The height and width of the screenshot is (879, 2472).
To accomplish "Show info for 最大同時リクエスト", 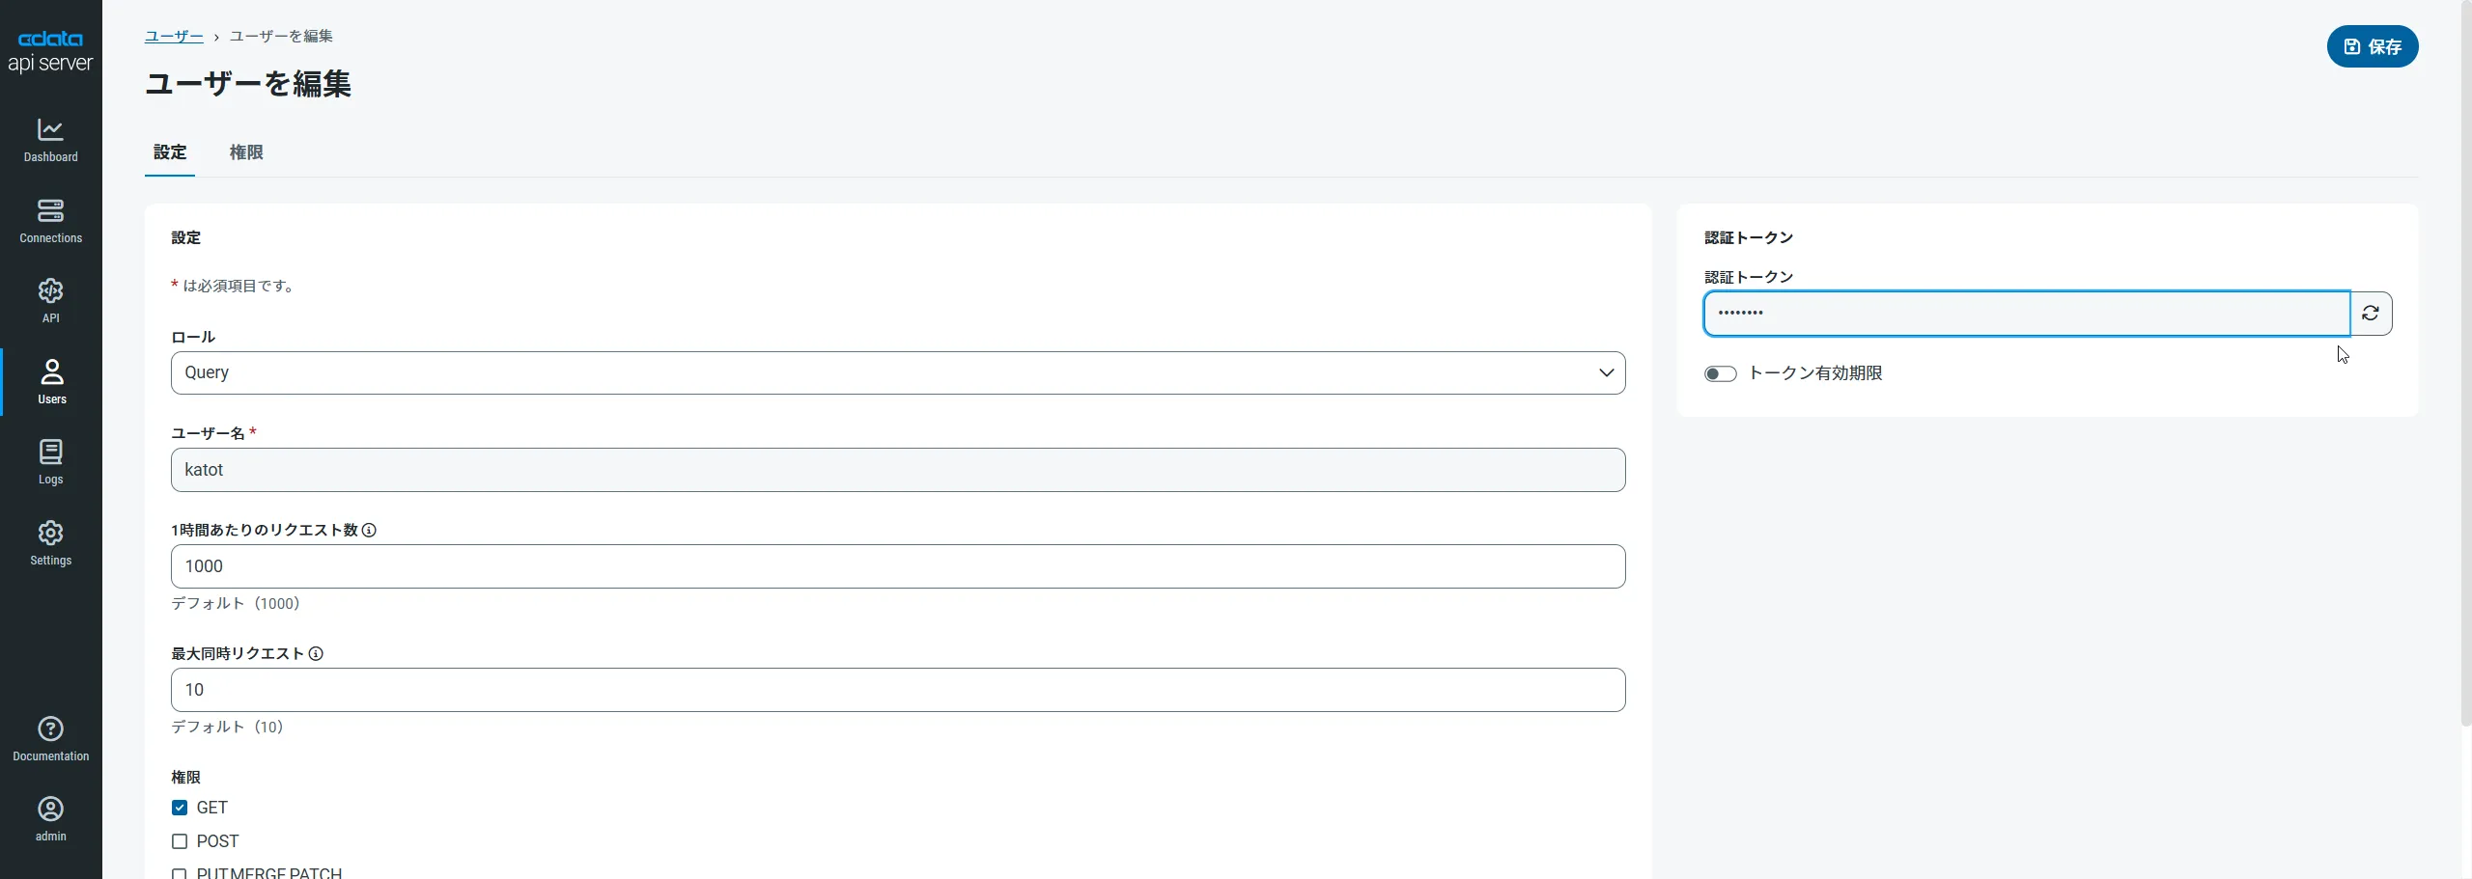I will [x=316, y=654].
